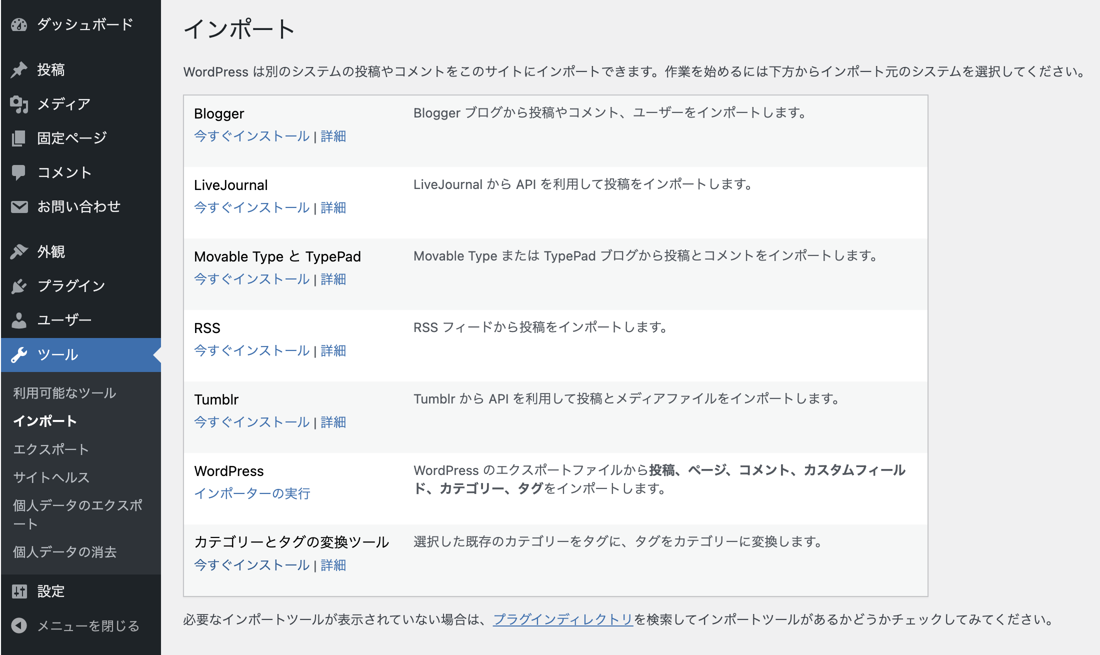This screenshot has height=655, width=1100.
Task: Open 詳細 for the Tumblr importer
Action: pyautogui.click(x=332, y=422)
